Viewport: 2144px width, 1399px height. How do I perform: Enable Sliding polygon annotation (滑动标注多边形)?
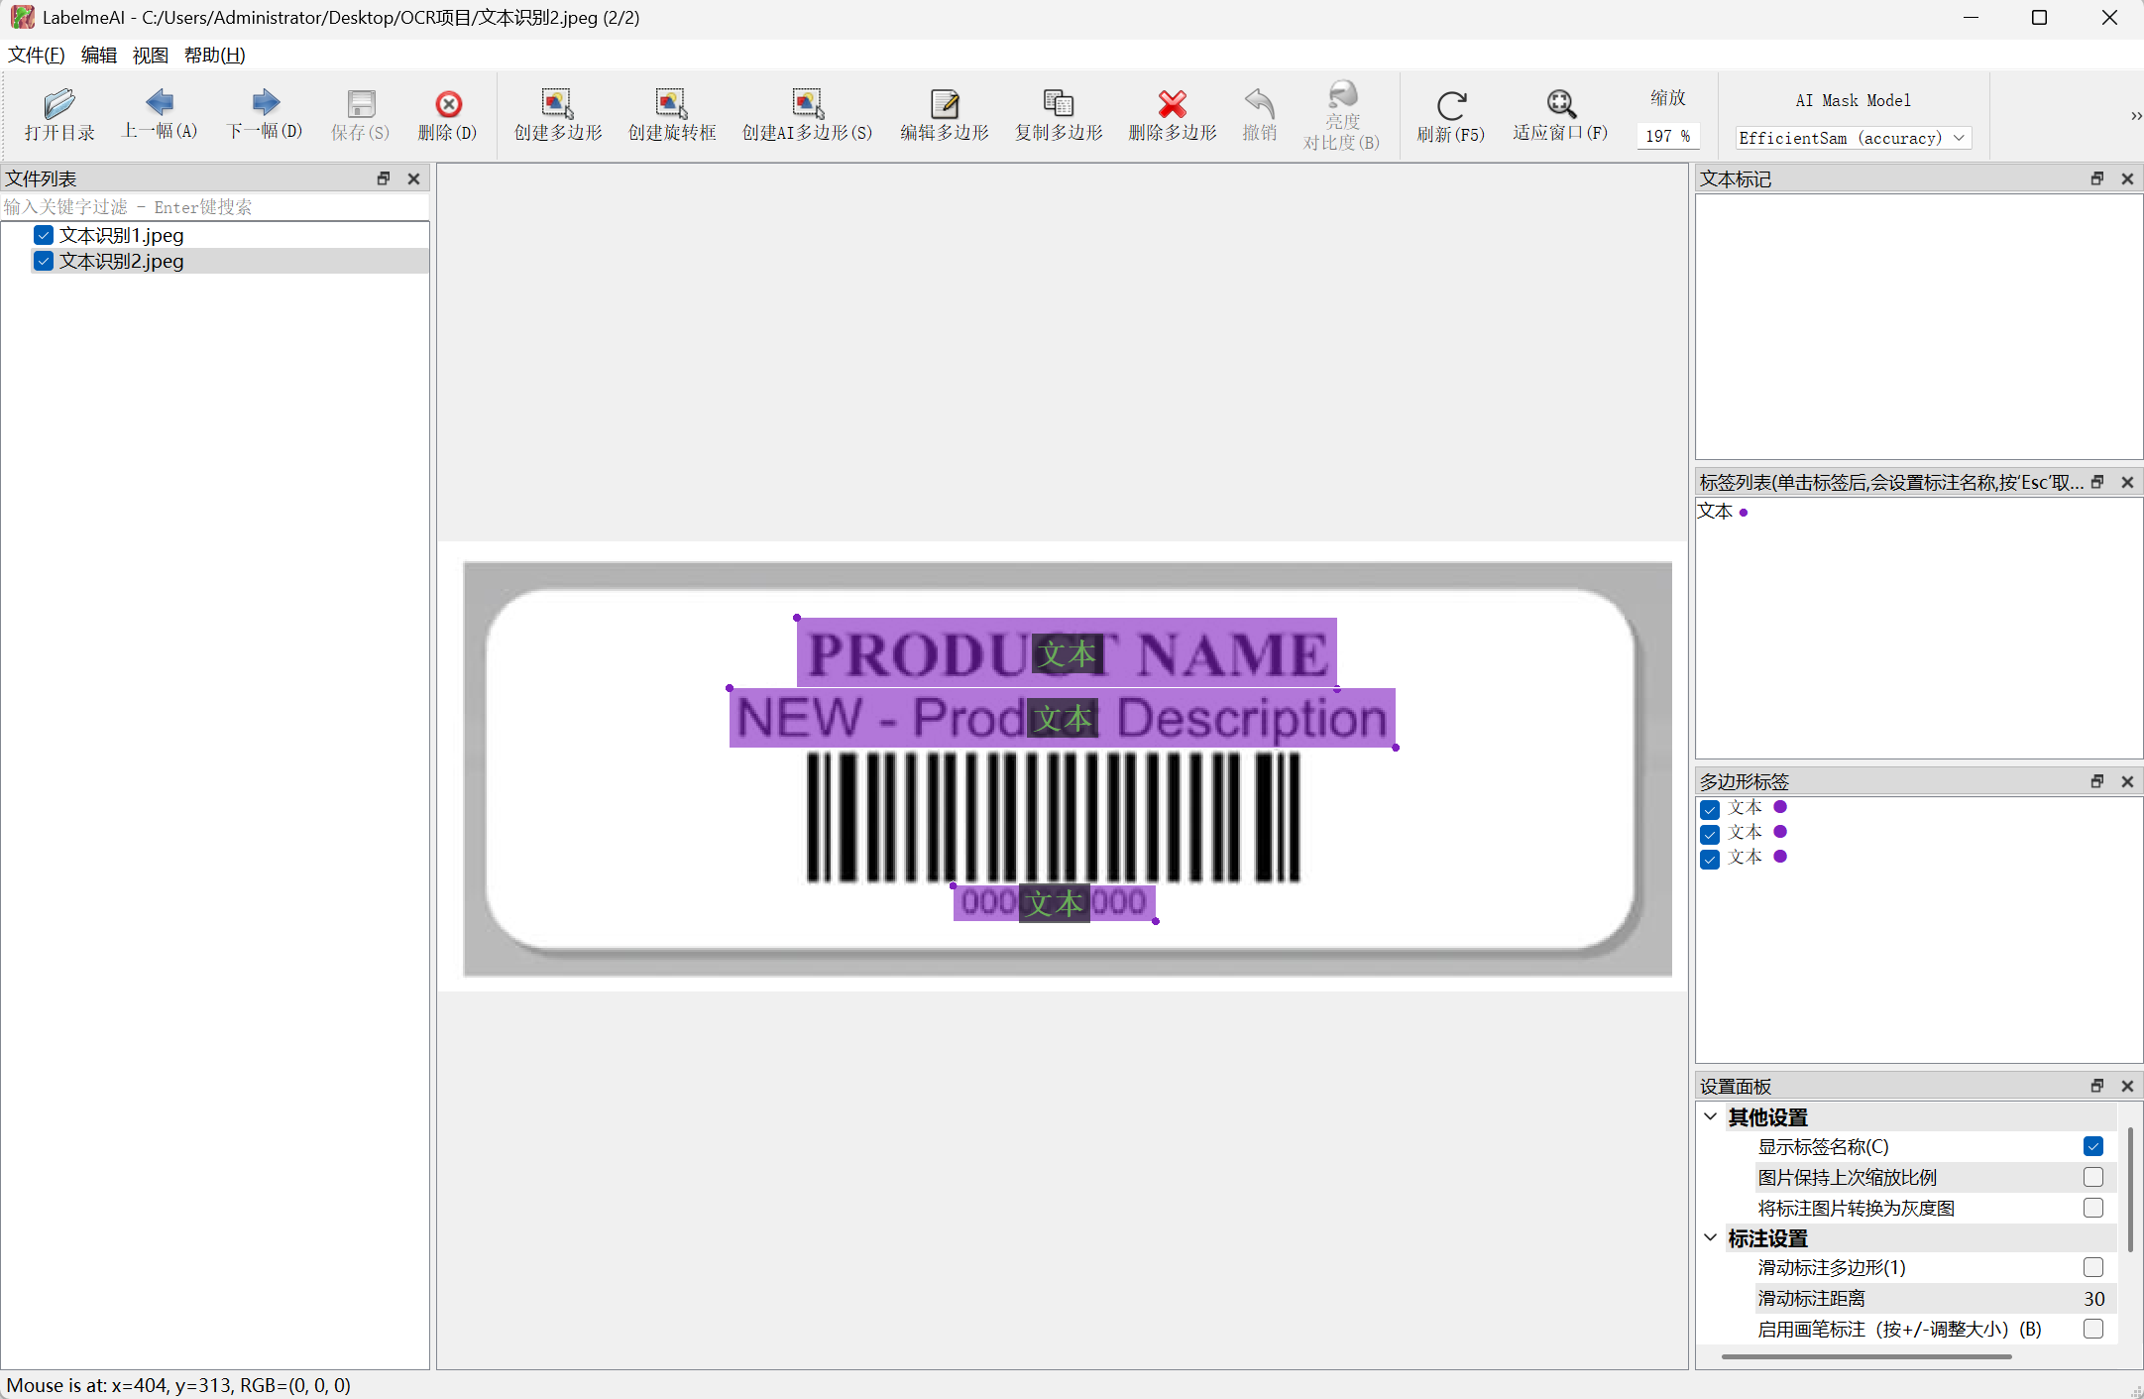(x=2093, y=1267)
